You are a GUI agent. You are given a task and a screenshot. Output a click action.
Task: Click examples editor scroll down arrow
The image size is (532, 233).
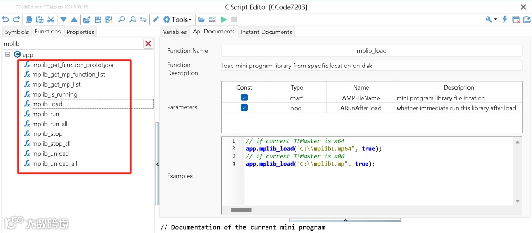[x=517, y=201]
